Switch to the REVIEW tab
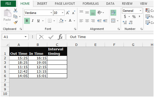The height and width of the screenshot is (97, 154). coord(127,4)
